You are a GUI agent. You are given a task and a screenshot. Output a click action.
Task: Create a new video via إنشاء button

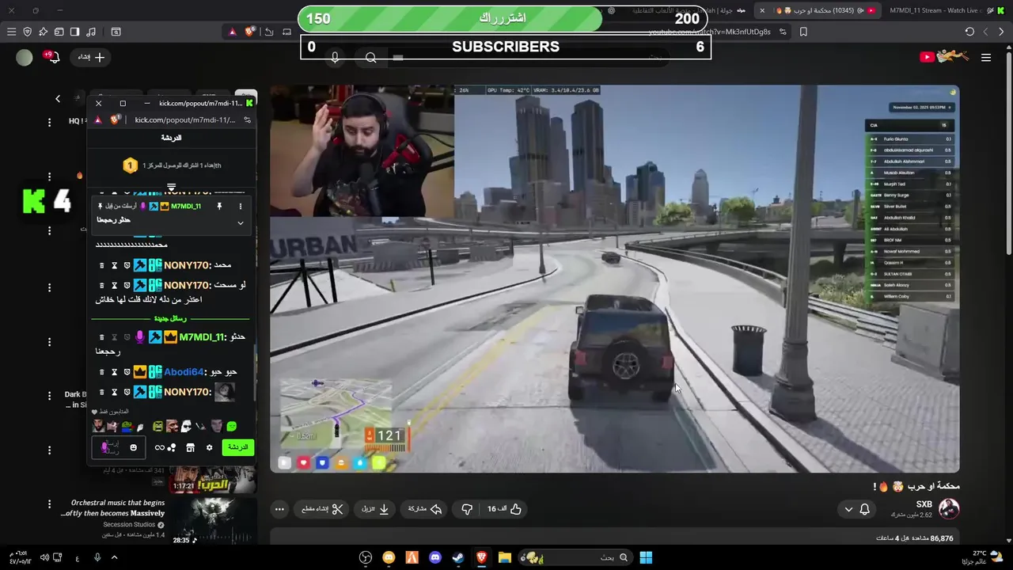[x=91, y=57]
